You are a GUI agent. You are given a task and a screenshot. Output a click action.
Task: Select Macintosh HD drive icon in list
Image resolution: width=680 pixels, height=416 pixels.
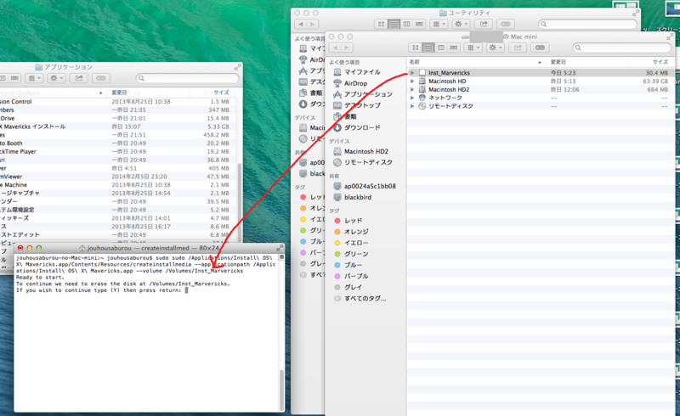tap(422, 81)
